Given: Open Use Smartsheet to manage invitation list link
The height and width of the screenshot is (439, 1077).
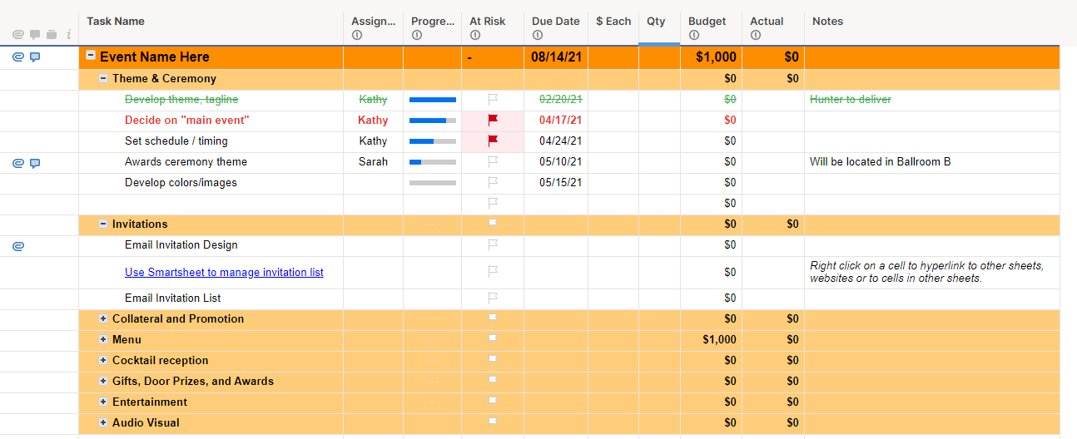Looking at the screenshot, I should [x=224, y=272].
